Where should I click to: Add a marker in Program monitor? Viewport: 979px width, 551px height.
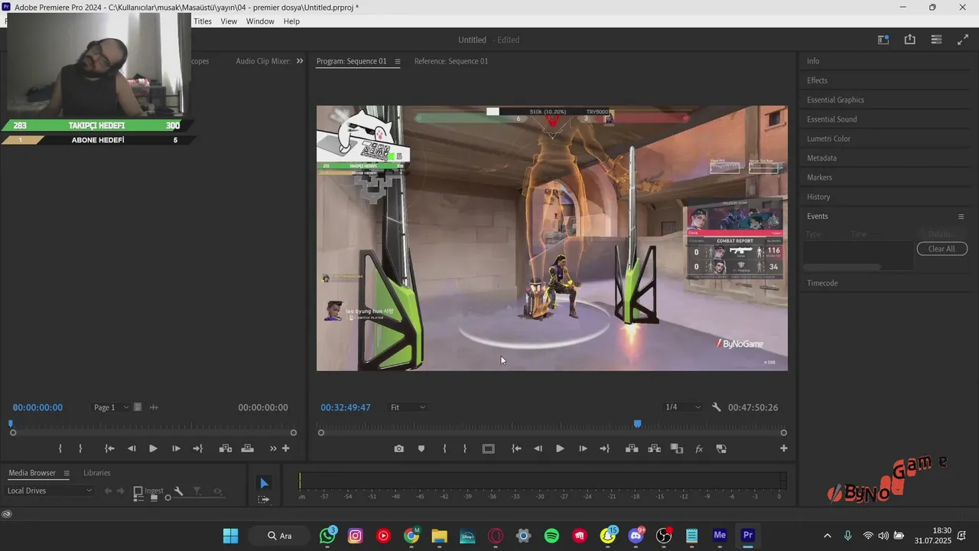click(421, 449)
